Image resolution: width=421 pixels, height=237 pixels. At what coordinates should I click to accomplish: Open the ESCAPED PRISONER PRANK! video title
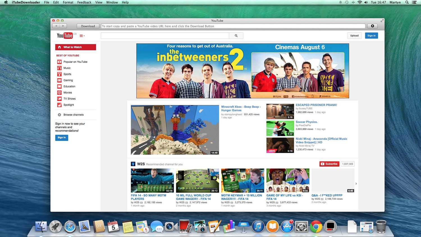tap(316, 105)
